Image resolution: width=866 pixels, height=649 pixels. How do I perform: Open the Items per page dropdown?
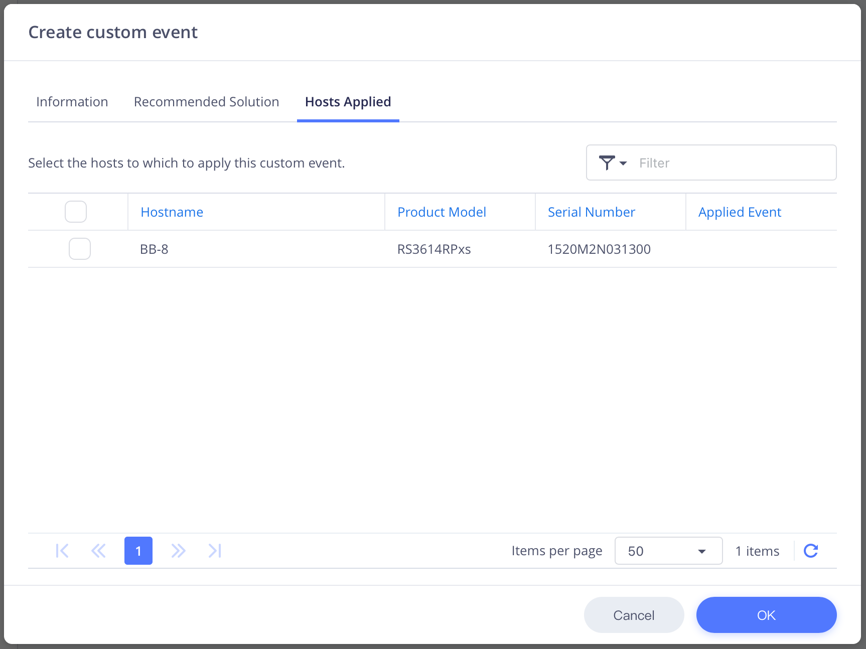click(668, 551)
